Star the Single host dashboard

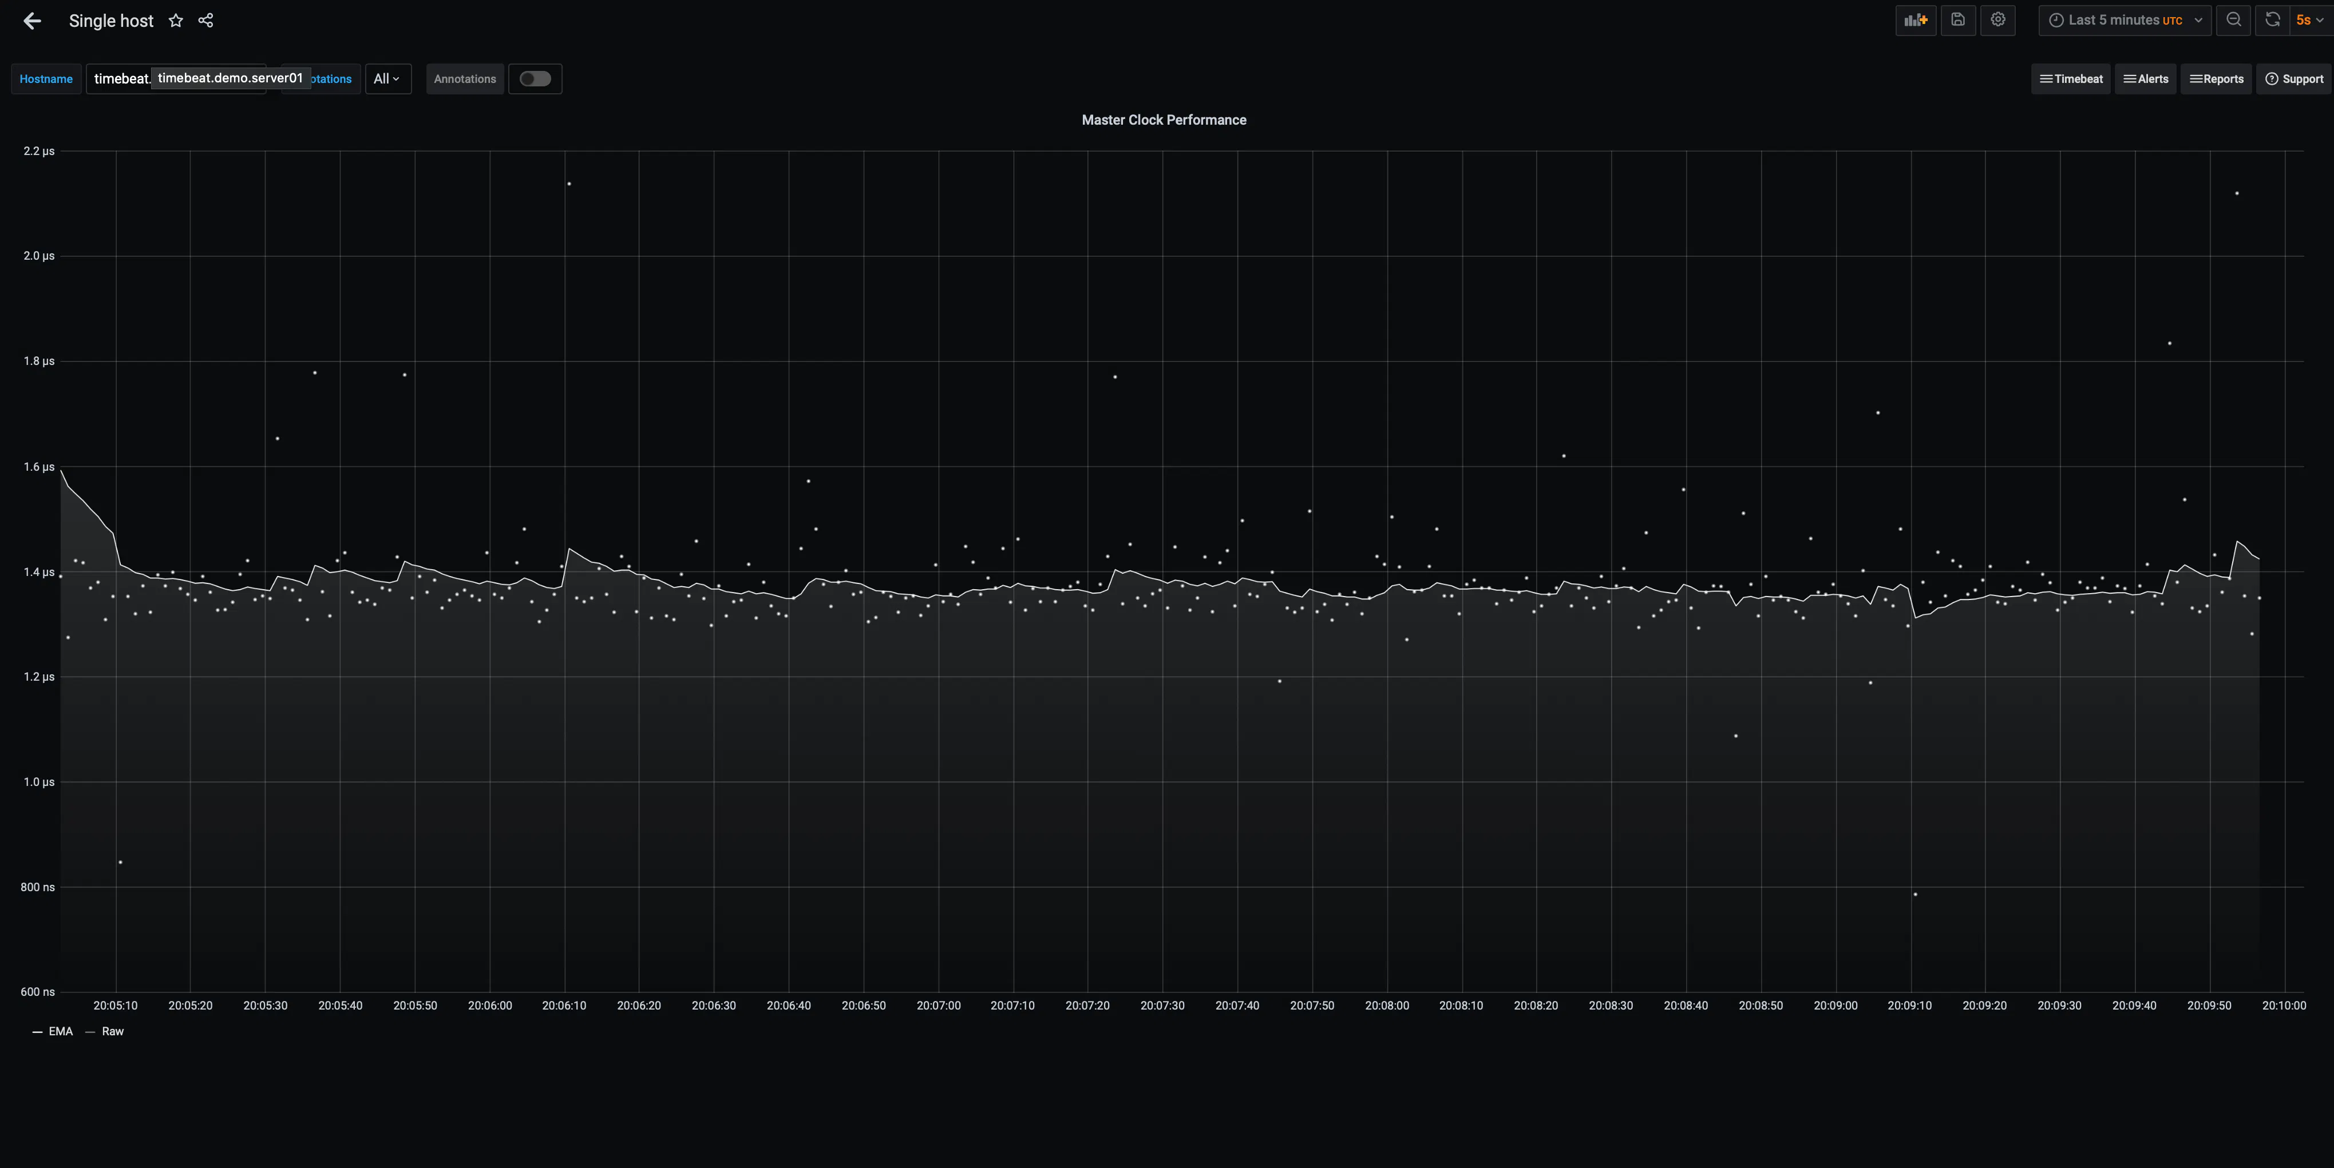176,21
